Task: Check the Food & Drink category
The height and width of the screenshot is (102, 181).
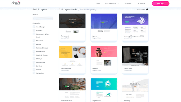Action: 34,51
